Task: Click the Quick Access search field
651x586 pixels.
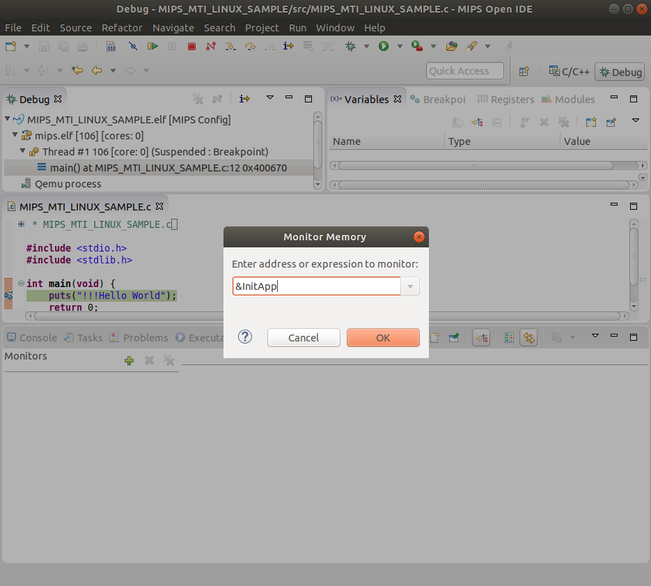Action: 465,71
